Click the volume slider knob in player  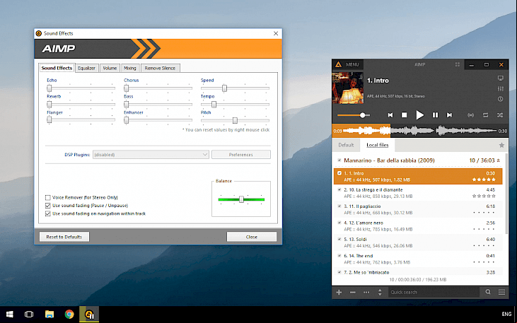click(x=363, y=115)
